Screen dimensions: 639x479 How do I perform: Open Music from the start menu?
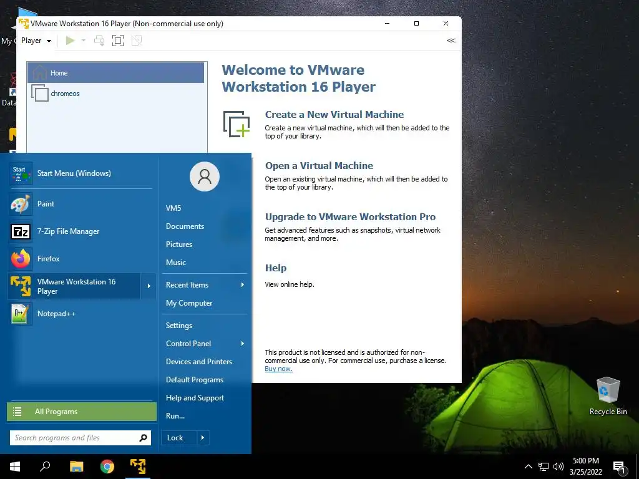[175, 263]
